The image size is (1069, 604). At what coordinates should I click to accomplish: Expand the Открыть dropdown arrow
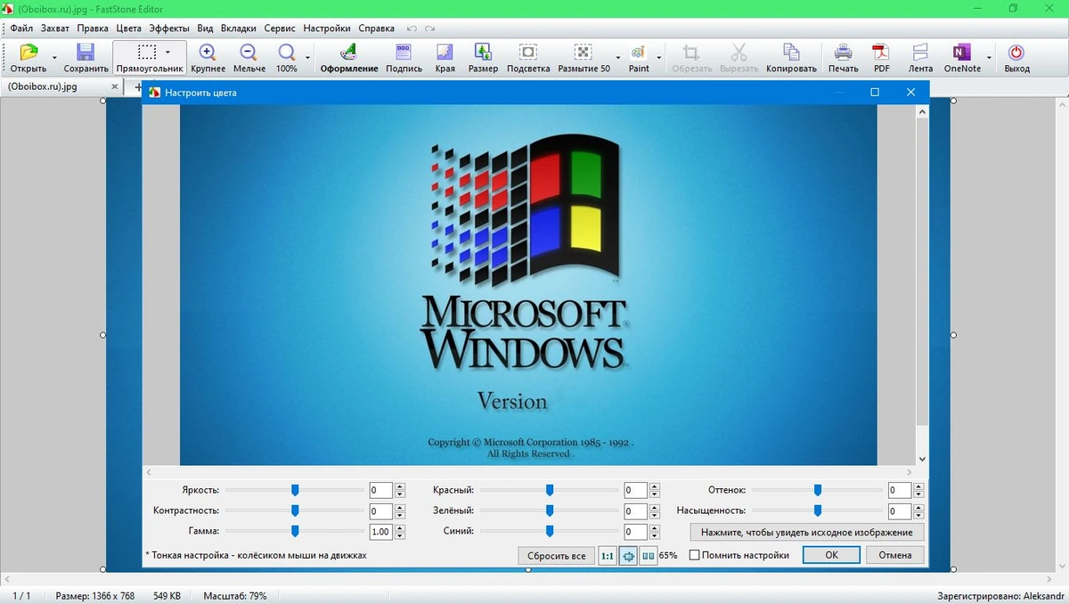point(54,57)
